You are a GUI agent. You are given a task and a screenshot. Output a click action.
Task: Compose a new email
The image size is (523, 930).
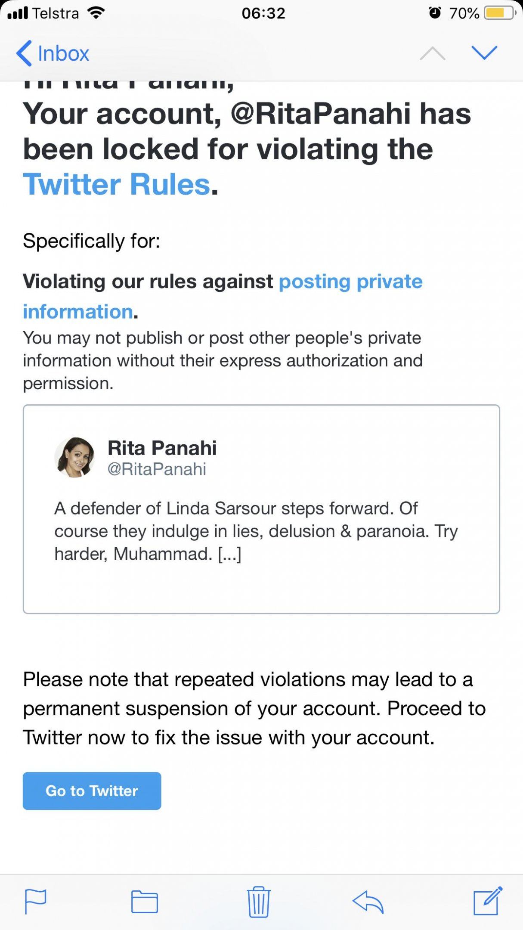(x=488, y=901)
